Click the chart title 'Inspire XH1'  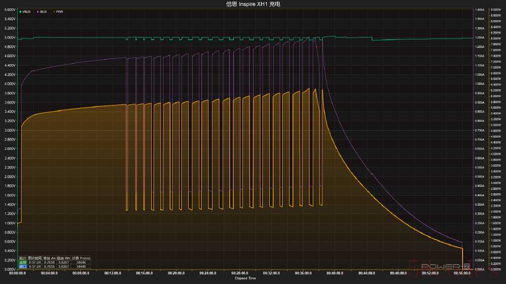pos(253,4)
